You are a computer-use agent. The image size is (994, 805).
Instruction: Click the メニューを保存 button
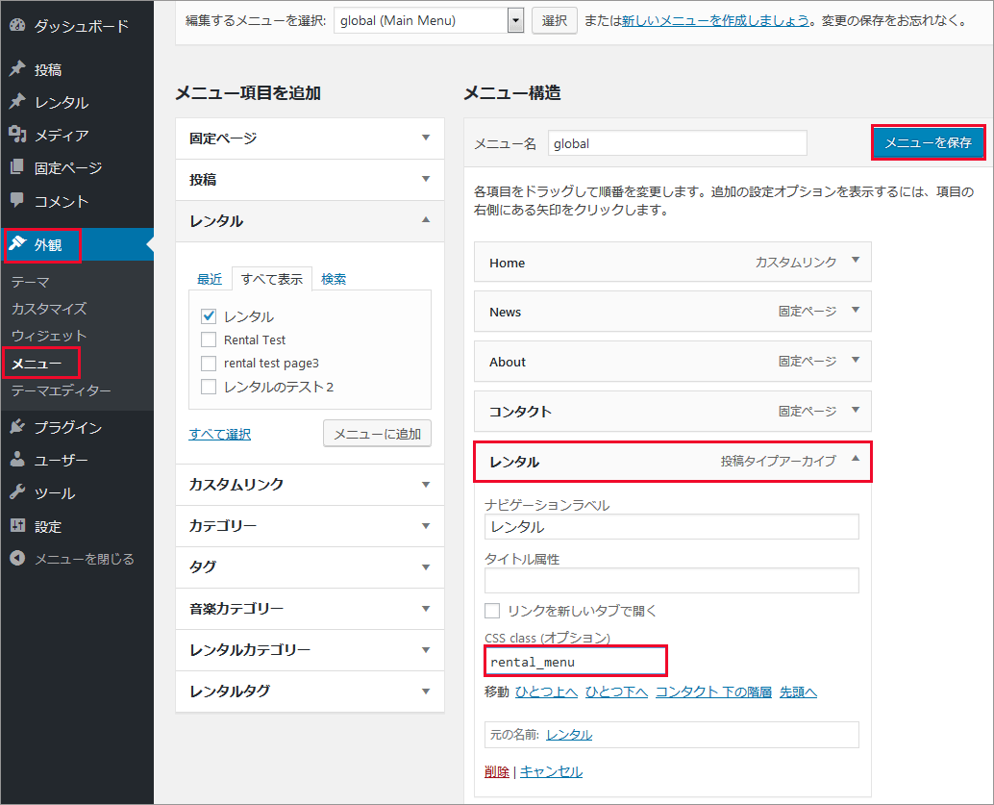point(928,143)
